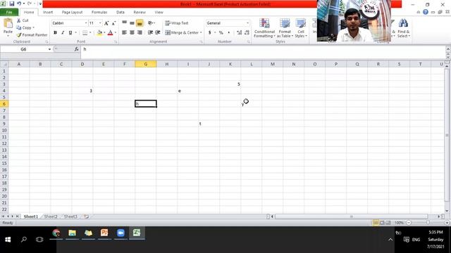This screenshot has height=253, width=451.
Task: Click Decrease Indent icon
Action: point(150,33)
